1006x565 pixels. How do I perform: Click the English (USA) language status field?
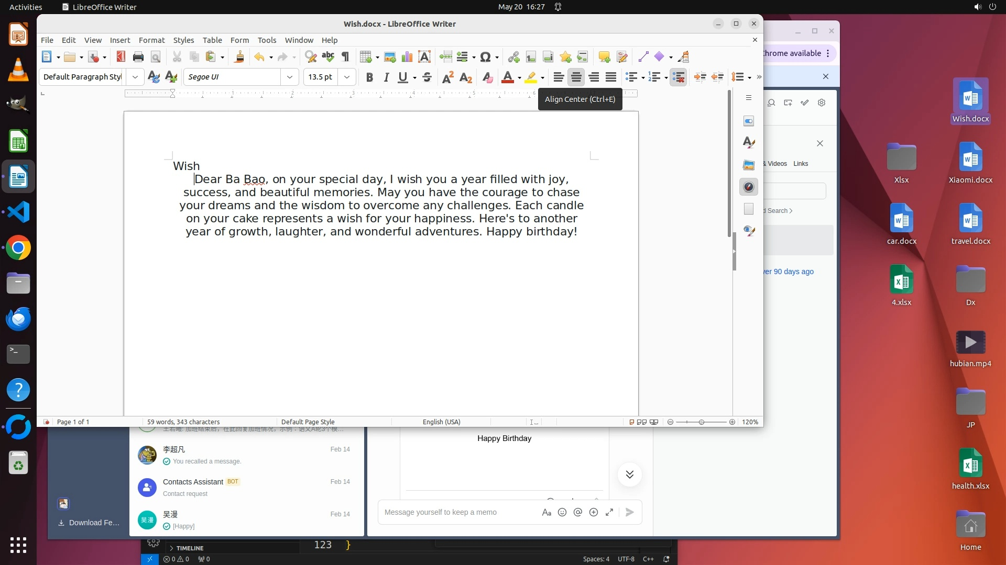point(441,422)
